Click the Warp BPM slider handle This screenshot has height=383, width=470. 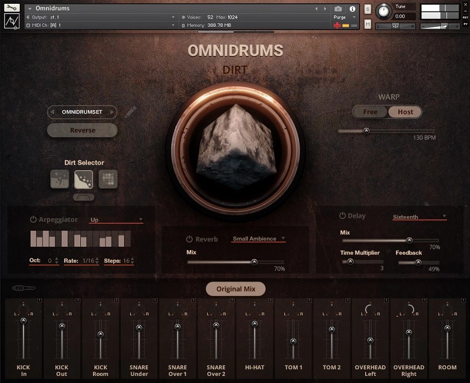[366, 130]
